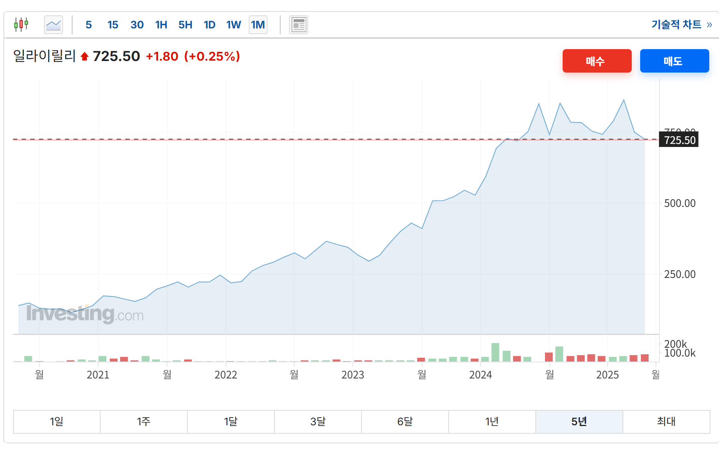Screen dimensions: 725x451
Task: Set the 30 minute interval
Action: (137, 25)
